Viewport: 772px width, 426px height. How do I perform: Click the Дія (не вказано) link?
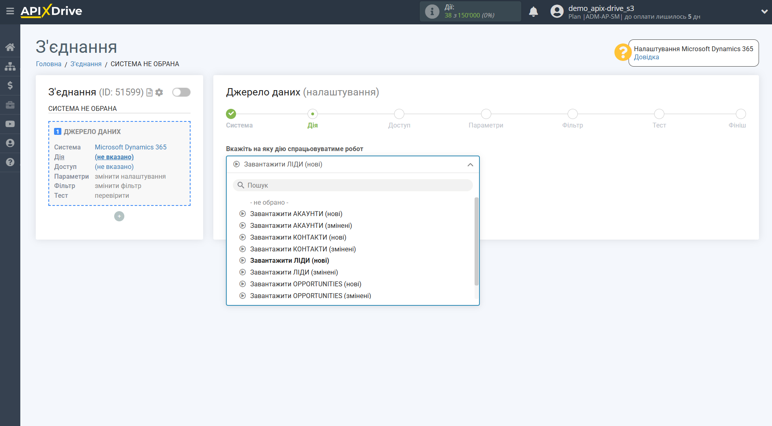[114, 157]
